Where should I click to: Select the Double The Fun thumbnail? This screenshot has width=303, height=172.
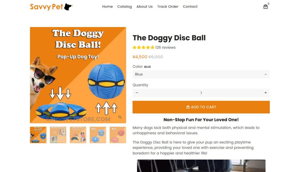[x=58, y=135]
